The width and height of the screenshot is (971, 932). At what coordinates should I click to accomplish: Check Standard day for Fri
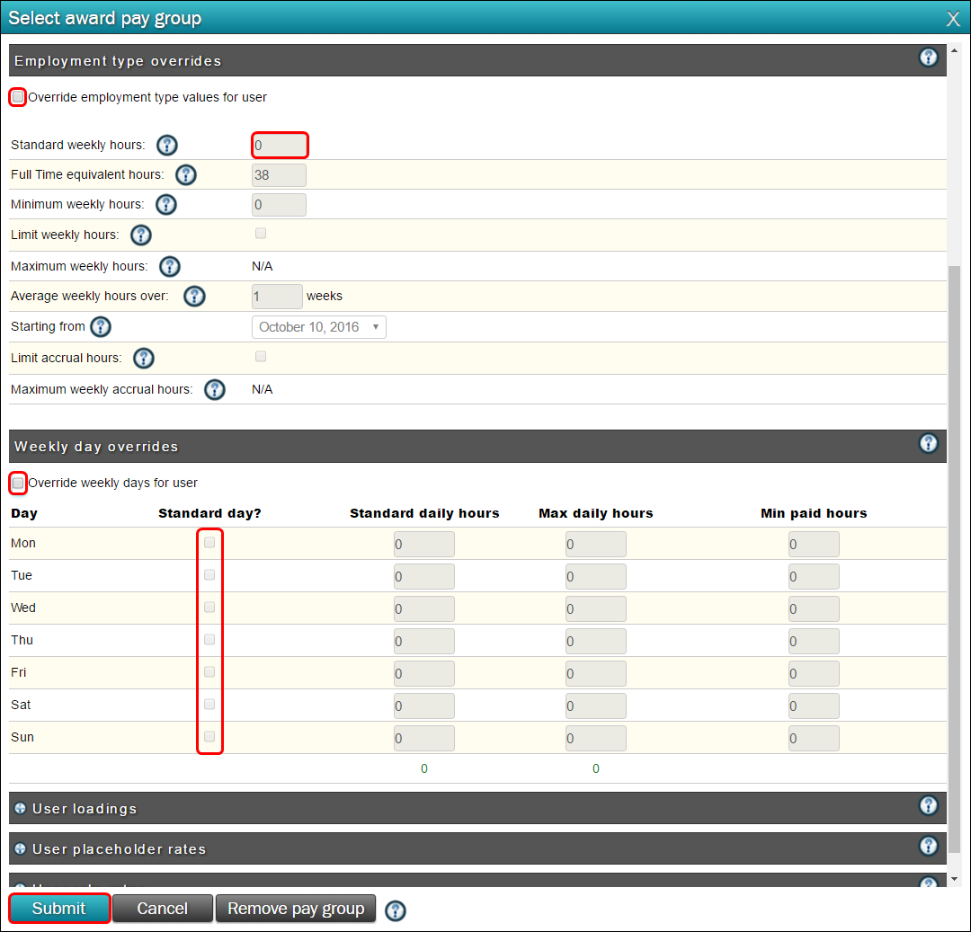pos(209,672)
